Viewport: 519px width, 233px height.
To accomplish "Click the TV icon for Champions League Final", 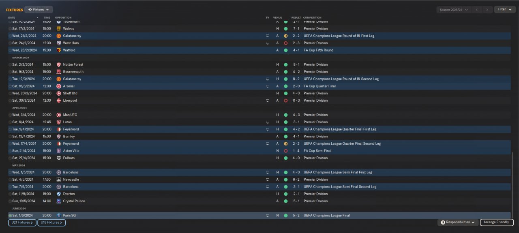I will tap(268, 216).
